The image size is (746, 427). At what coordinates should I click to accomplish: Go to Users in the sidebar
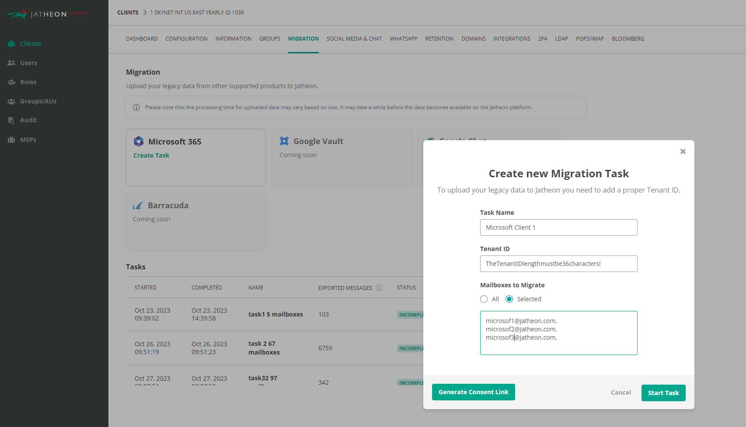(28, 63)
